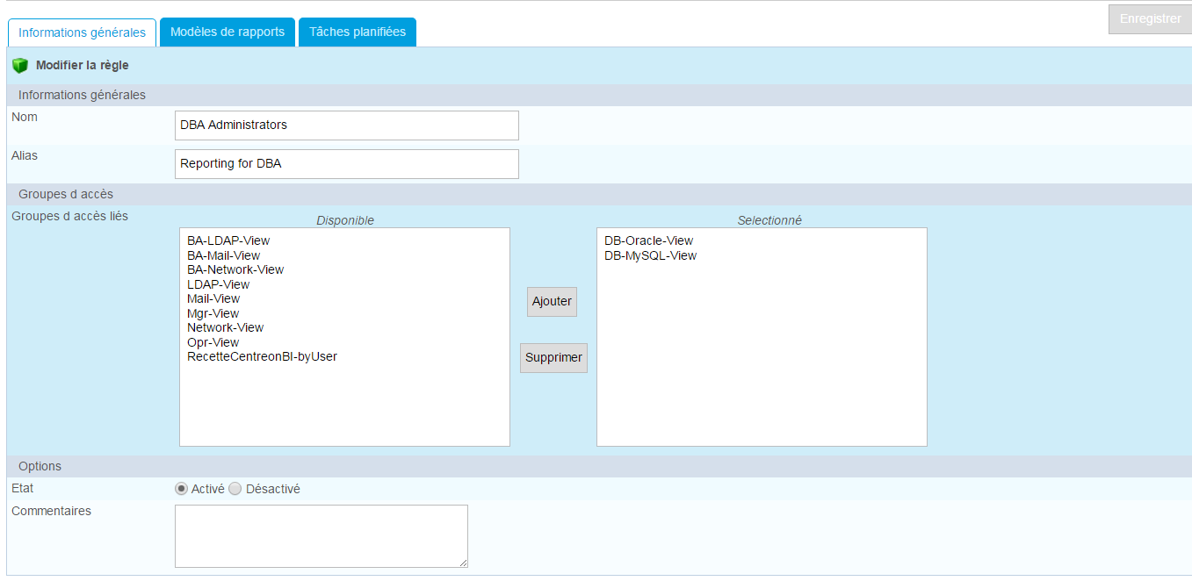The width and height of the screenshot is (1192, 581).
Task: Open the Tâches planifiées tab
Action: (358, 32)
